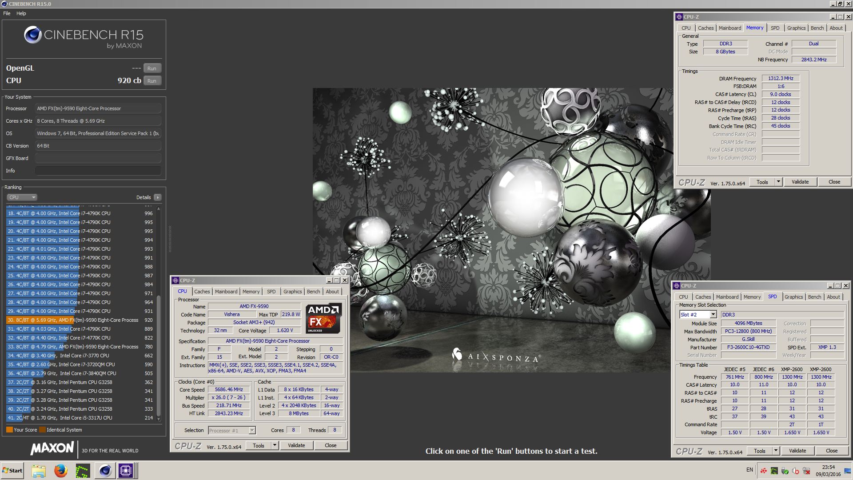
Task: Open the File menu
Action: [7, 13]
